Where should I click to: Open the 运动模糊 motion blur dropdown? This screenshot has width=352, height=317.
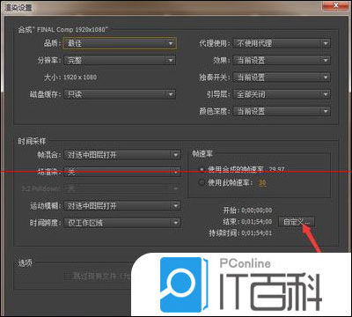(x=122, y=205)
